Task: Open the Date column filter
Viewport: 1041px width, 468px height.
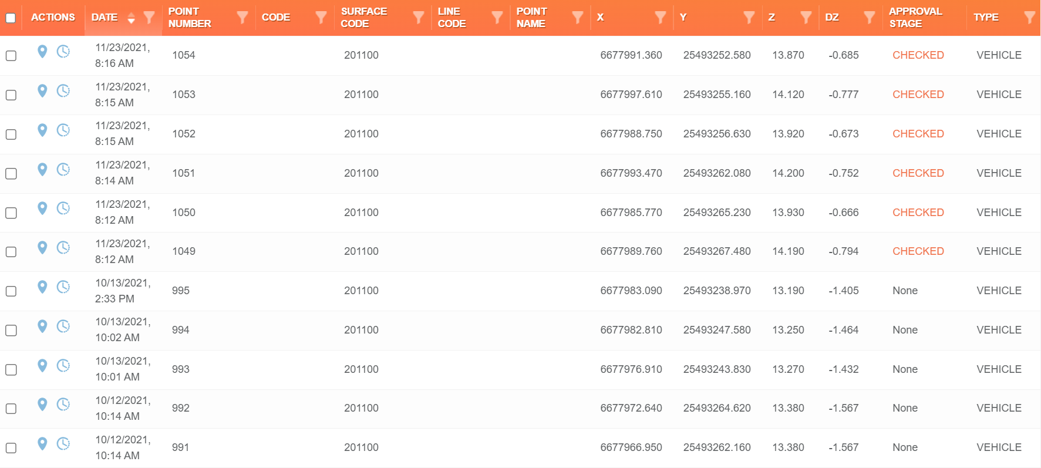Action: [x=149, y=18]
